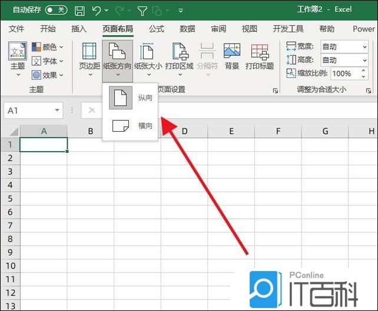Switch to the 插入 (Insert) tab

click(x=79, y=29)
